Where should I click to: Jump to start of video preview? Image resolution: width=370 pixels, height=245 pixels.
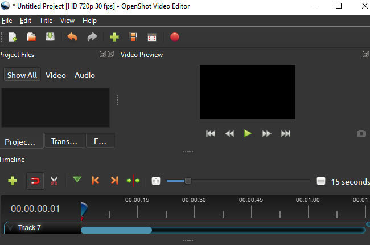click(x=211, y=134)
